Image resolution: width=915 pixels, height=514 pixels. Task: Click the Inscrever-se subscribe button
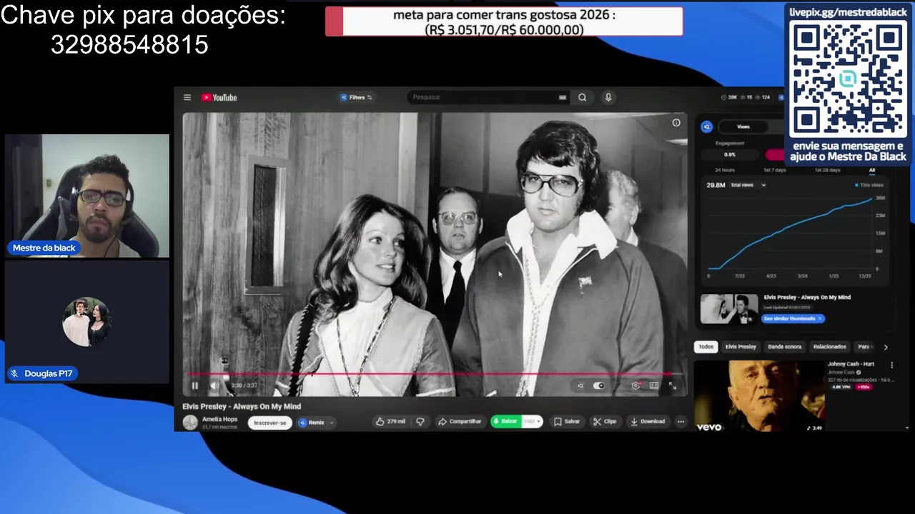pos(270,423)
